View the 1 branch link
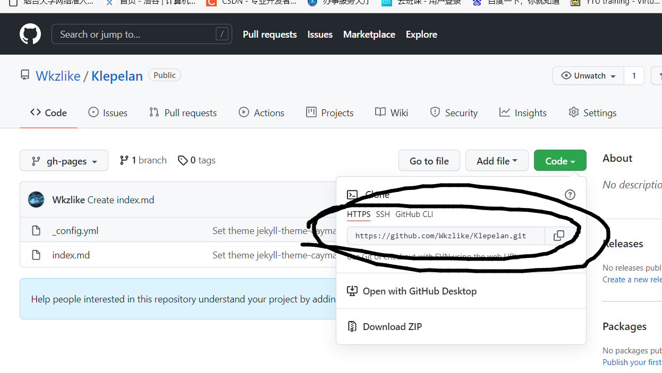Image resolution: width=662 pixels, height=373 pixels. coord(143,160)
